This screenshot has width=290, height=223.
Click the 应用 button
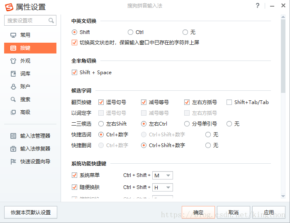coord(269,212)
